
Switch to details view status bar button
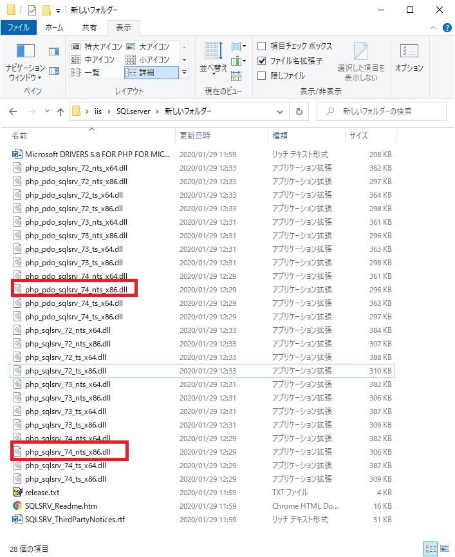click(431, 549)
